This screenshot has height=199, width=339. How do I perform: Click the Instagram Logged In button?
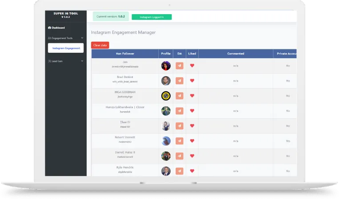click(x=152, y=17)
